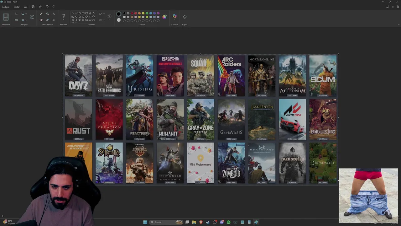Viewport: 401px width, 226px height.
Task: Click the Brushes tool icon
Action: 63,15
